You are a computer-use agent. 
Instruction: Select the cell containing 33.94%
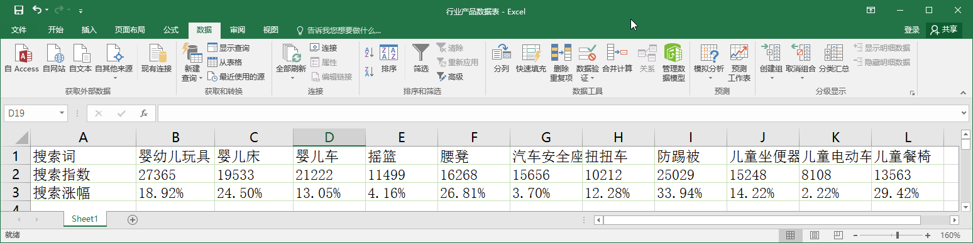pos(691,193)
